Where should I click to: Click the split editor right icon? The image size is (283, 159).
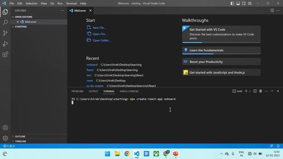pos(272,11)
